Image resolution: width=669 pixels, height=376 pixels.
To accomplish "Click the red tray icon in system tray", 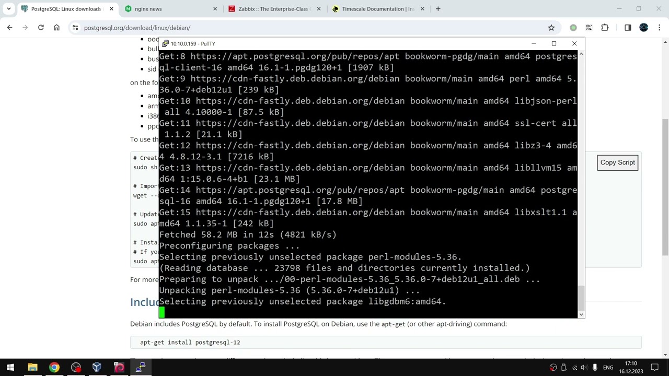I will tap(553, 368).
